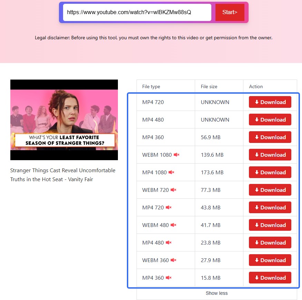This screenshot has width=302, height=300.
Task: Download the 41.7 MB WEBM 480 file
Action: click(x=270, y=225)
